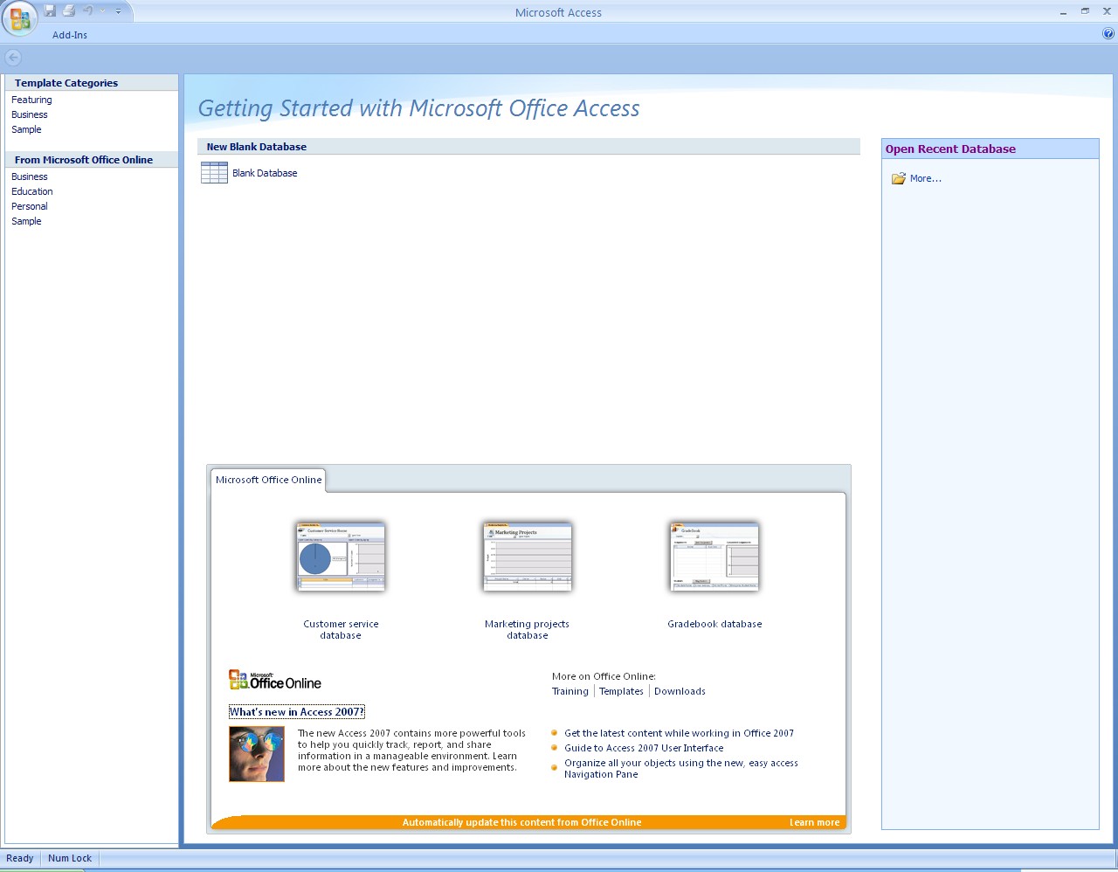Open Guide to Access 2007 User Interface link
Viewport: 1118px width, 872px height.
[x=644, y=748]
